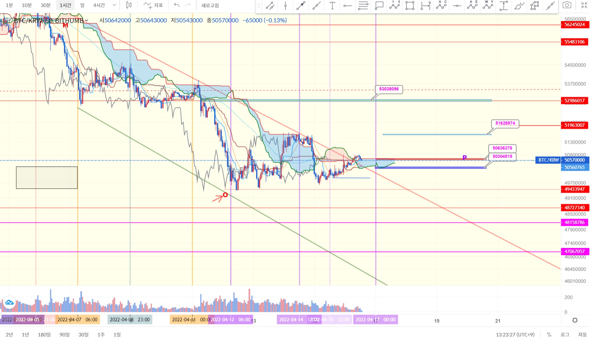Open the 지표 indicators menu
Image resolution: width=590 pixels, height=339 pixels.
153,5
